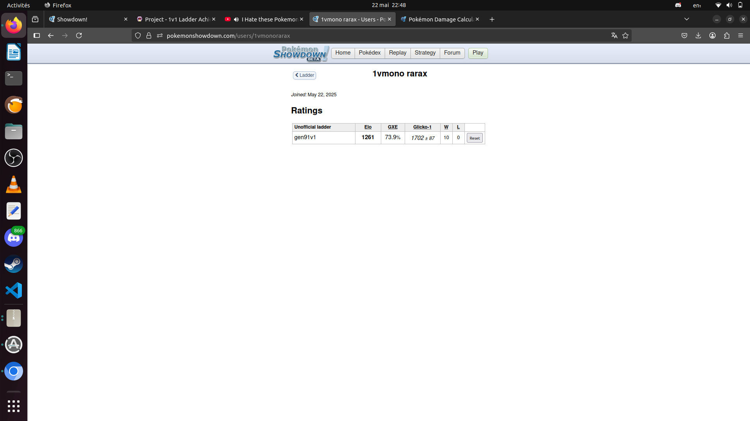
Task: Reset the gen91v1 rating
Action: (475, 138)
